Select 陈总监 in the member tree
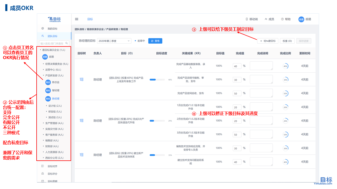The height and width of the screenshot is (189, 337). click(56, 82)
